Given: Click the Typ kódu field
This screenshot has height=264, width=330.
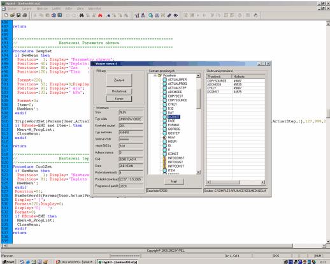Looking at the screenshot, I should point(131,119).
